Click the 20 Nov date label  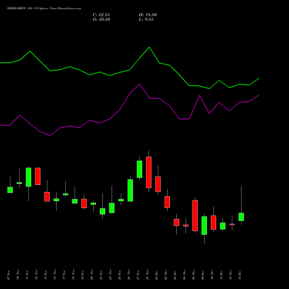pos(92,275)
